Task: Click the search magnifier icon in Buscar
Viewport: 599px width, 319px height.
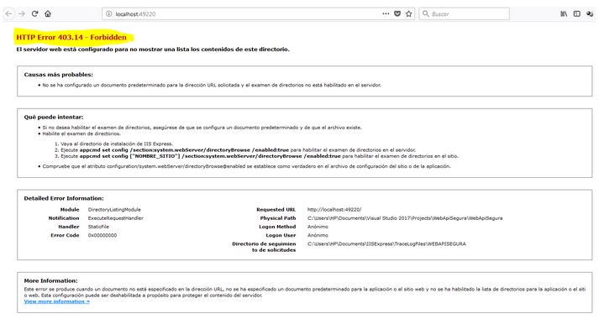Action: (426, 13)
